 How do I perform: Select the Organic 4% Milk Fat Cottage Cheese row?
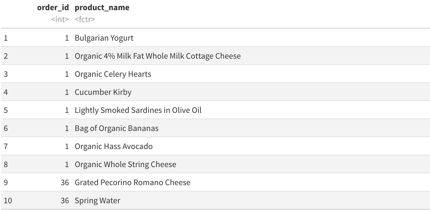tap(215, 56)
